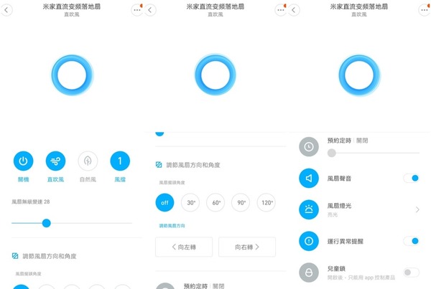Click 風扇擺頭角度 label on middle screen
Viewport: 431px width, 289px height.
pyautogui.click(x=172, y=183)
